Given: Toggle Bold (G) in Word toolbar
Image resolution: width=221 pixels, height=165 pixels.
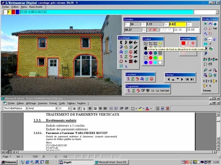Looking at the screenshot, I should tap(75, 108).
